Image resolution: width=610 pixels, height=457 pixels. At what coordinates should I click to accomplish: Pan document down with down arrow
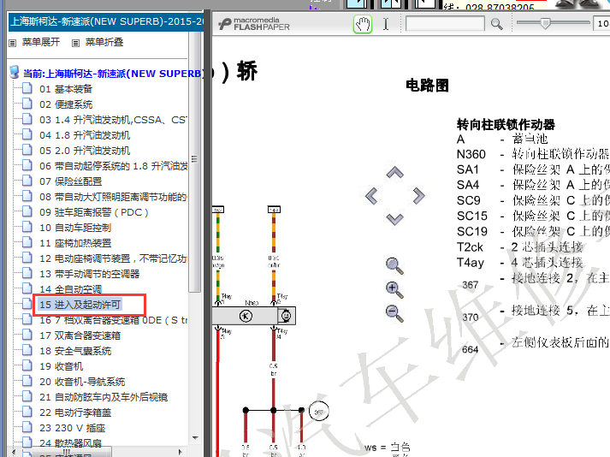point(394,219)
